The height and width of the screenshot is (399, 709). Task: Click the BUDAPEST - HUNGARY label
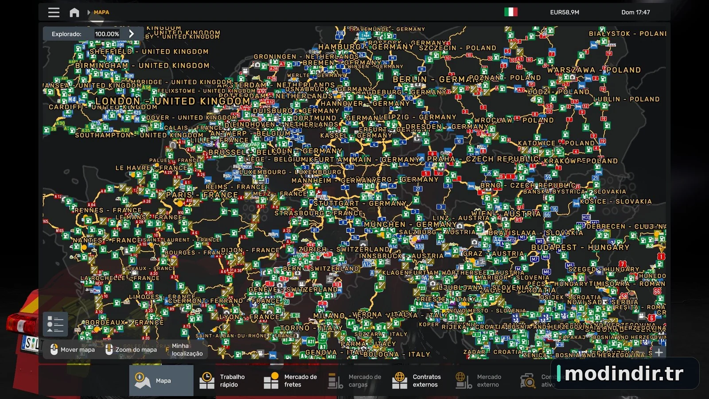pos(580,247)
